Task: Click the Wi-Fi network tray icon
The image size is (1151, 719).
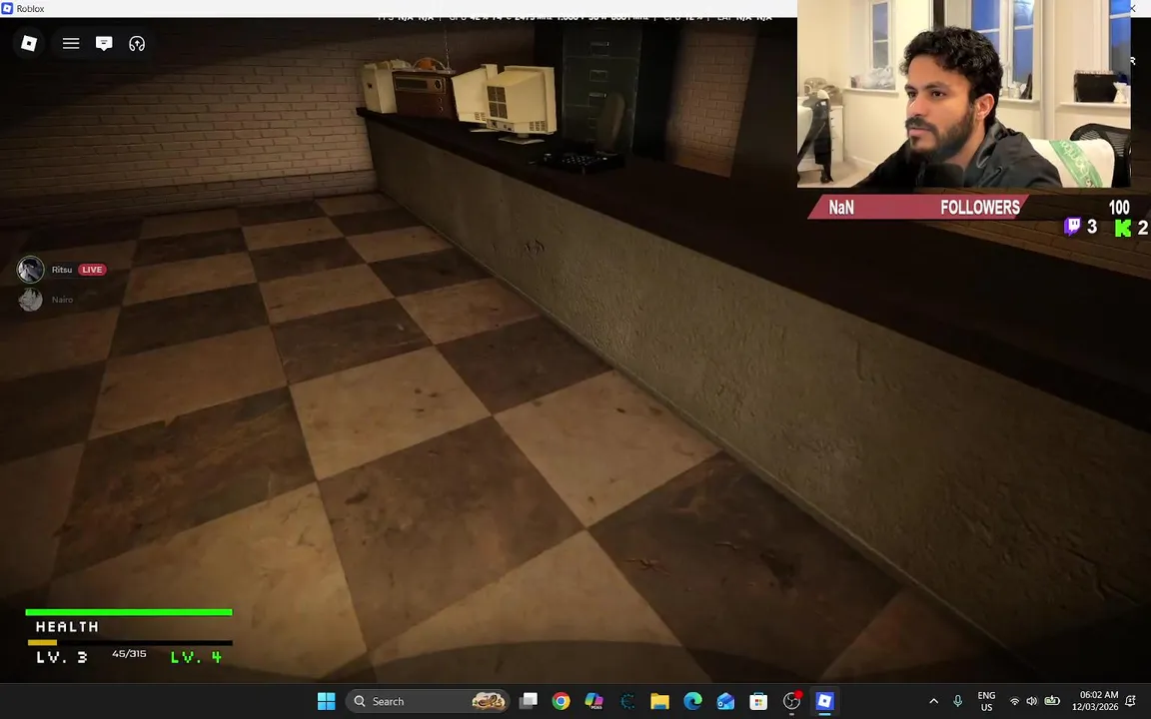Action: click(1014, 701)
